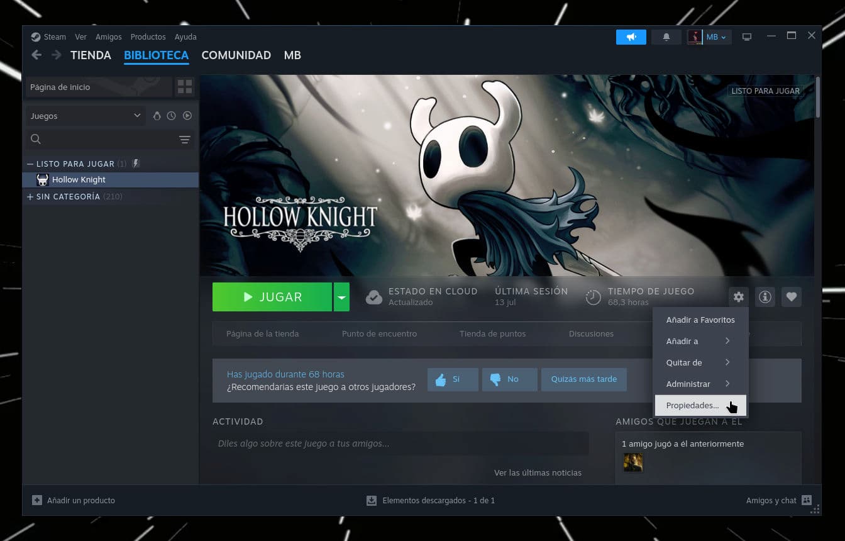
Task: Open game info via the info icon
Action: tap(765, 297)
